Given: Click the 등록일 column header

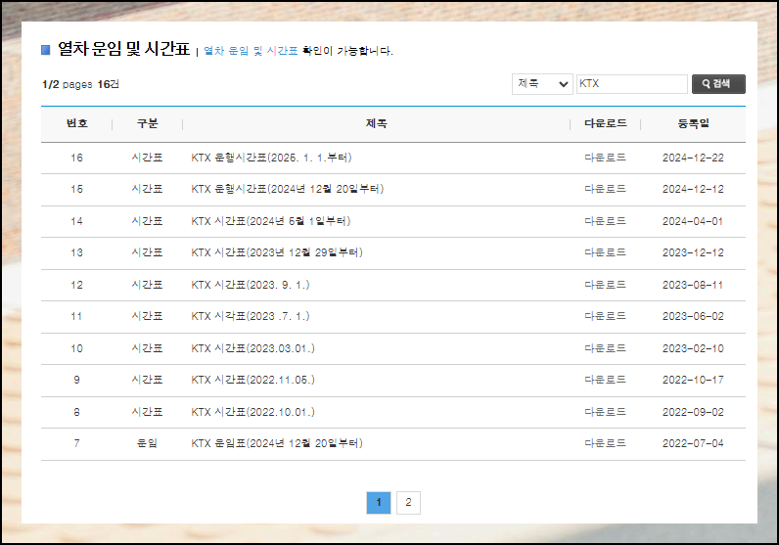Looking at the screenshot, I should click(694, 123).
